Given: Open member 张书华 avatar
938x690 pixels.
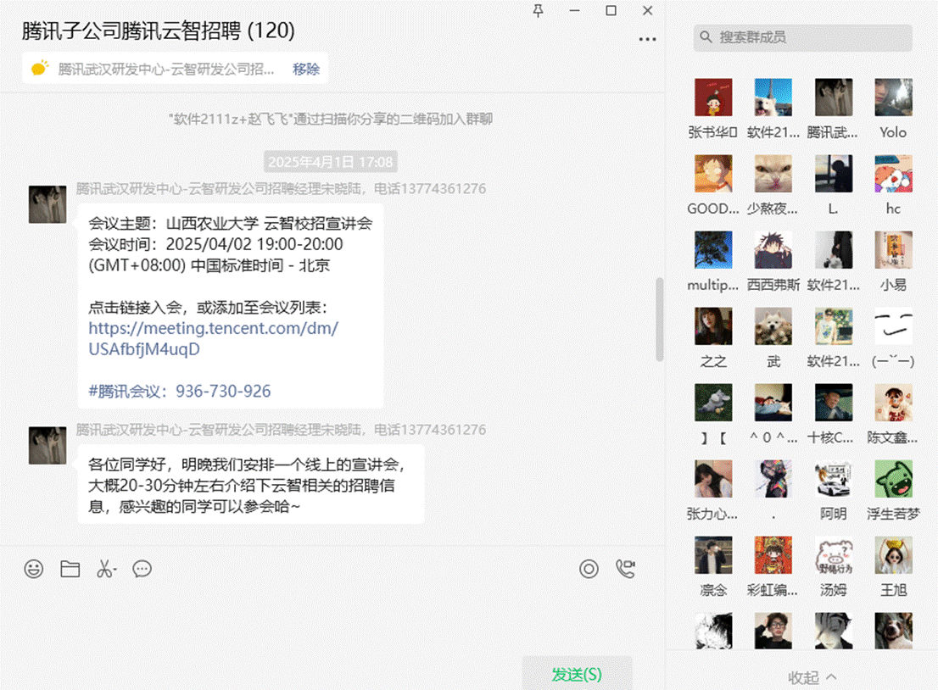Looking at the screenshot, I should pos(713,97).
